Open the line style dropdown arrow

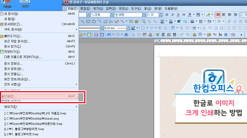(101, 28)
